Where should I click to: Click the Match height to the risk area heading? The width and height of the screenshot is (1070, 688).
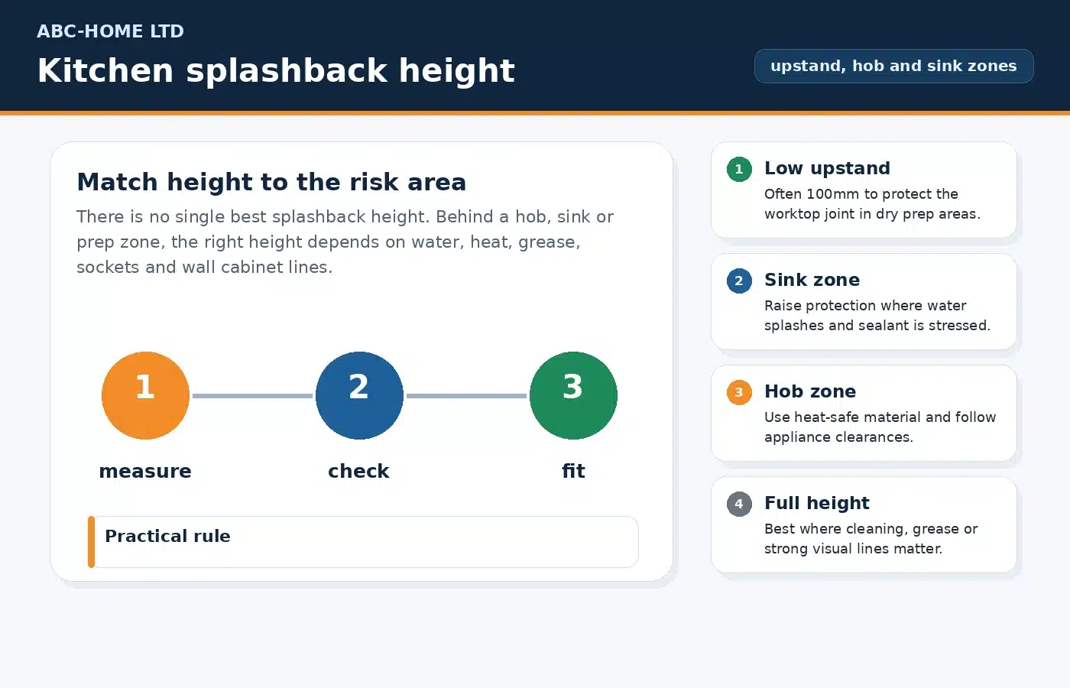pos(271,182)
